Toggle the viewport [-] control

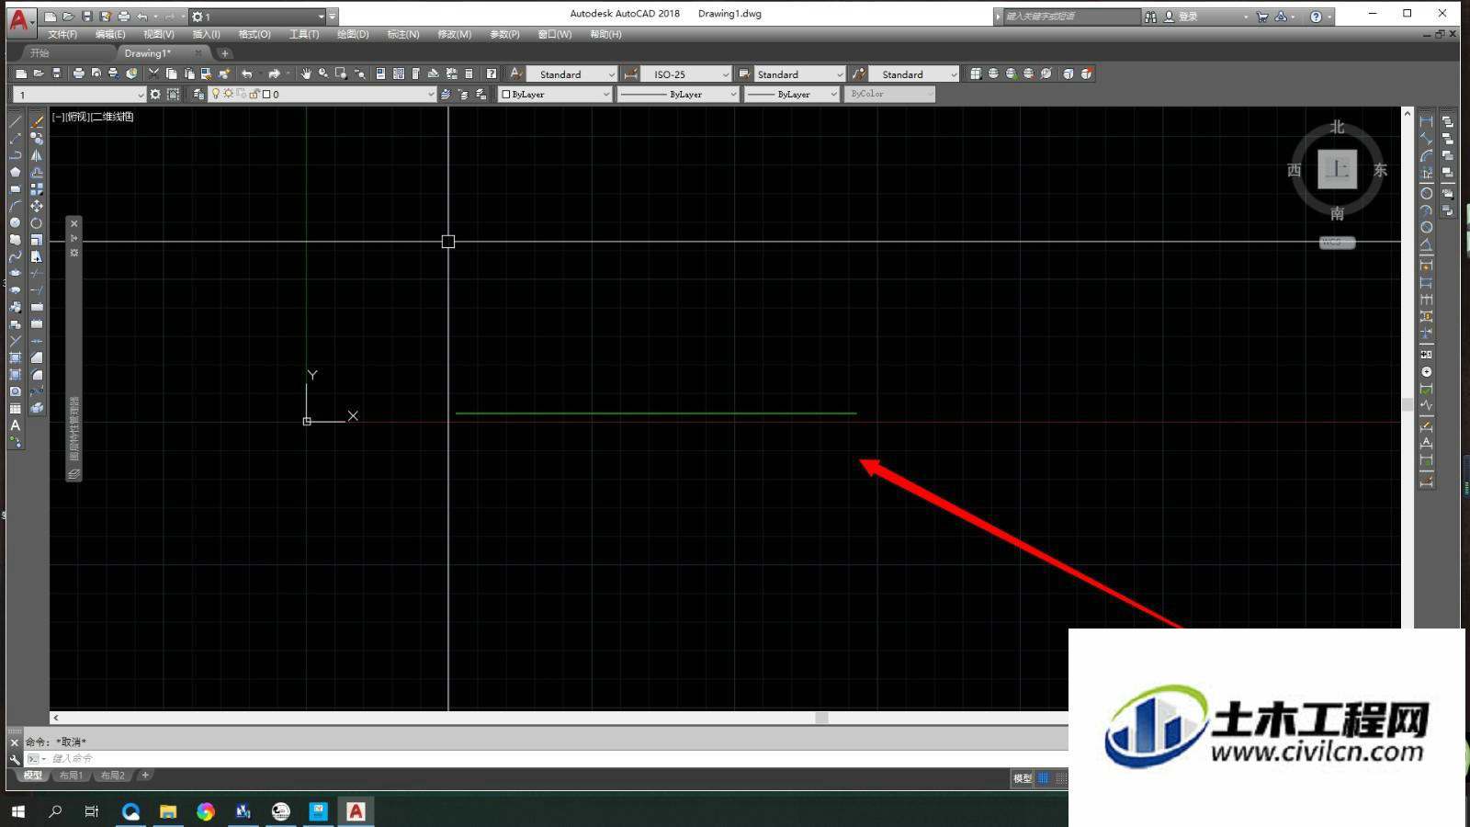(58, 117)
